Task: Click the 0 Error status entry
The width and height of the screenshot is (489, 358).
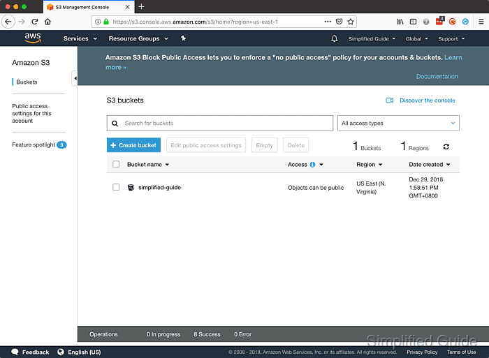Action: (242, 334)
